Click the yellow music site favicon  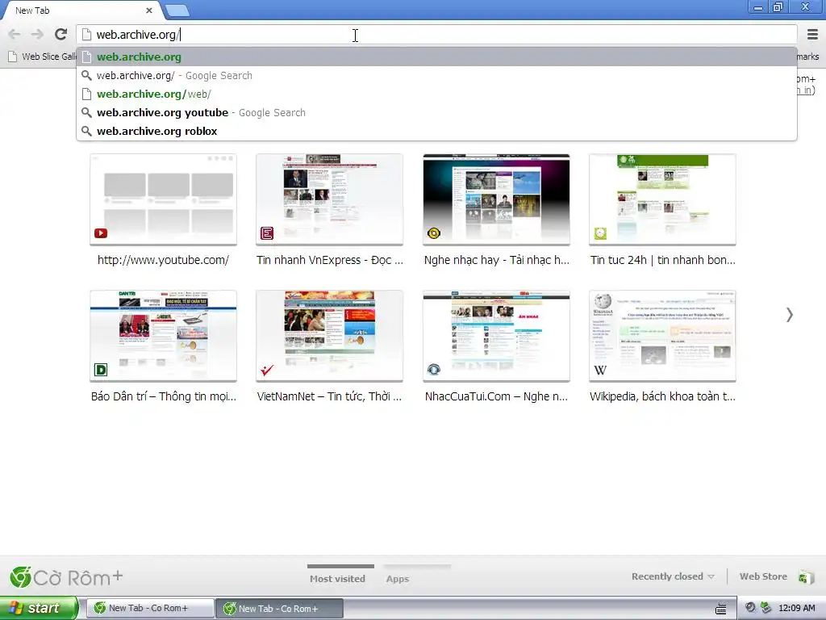click(x=433, y=233)
